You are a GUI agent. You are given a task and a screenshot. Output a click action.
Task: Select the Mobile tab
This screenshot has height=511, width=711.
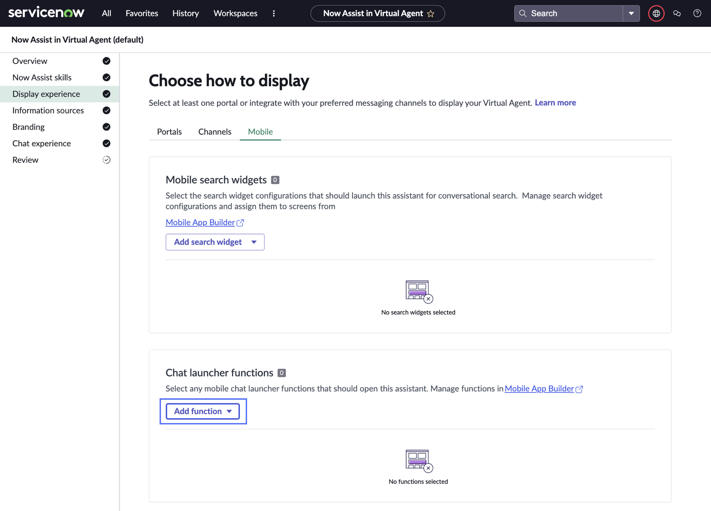[x=260, y=132]
